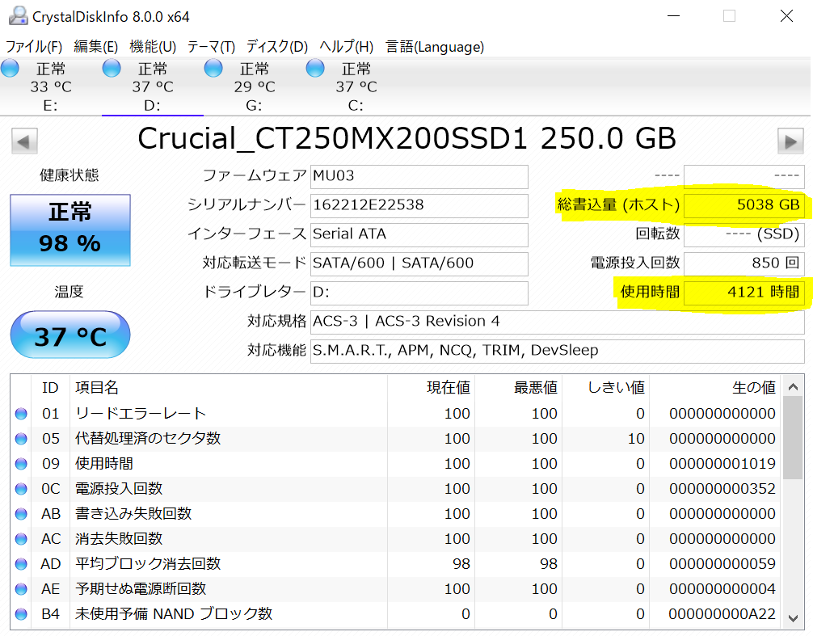This screenshot has width=813, height=636.
Task: Select drive C: status orb icon
Action: [315, 69]
